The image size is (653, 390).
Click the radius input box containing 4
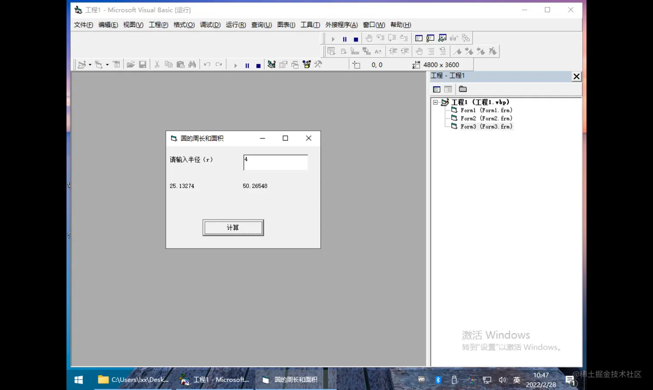click(276, 162)
